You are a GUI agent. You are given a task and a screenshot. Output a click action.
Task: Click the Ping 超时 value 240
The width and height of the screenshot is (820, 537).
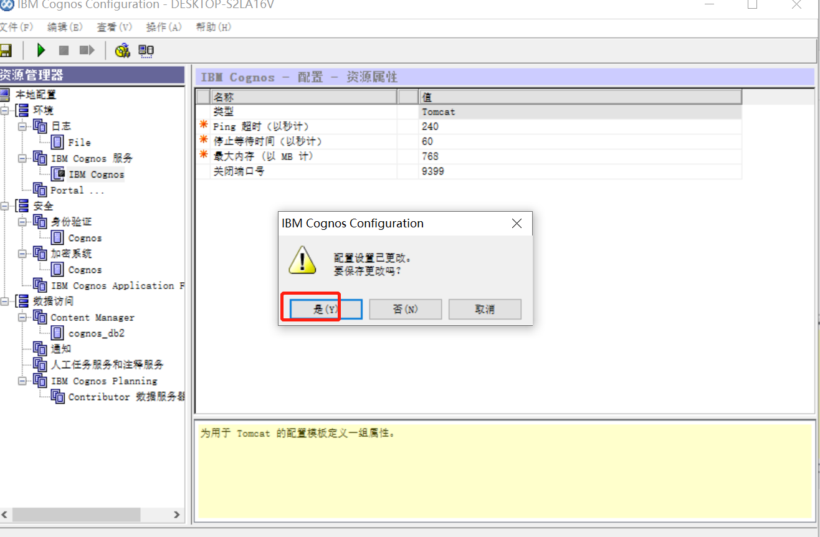click(x=580, y=126)
